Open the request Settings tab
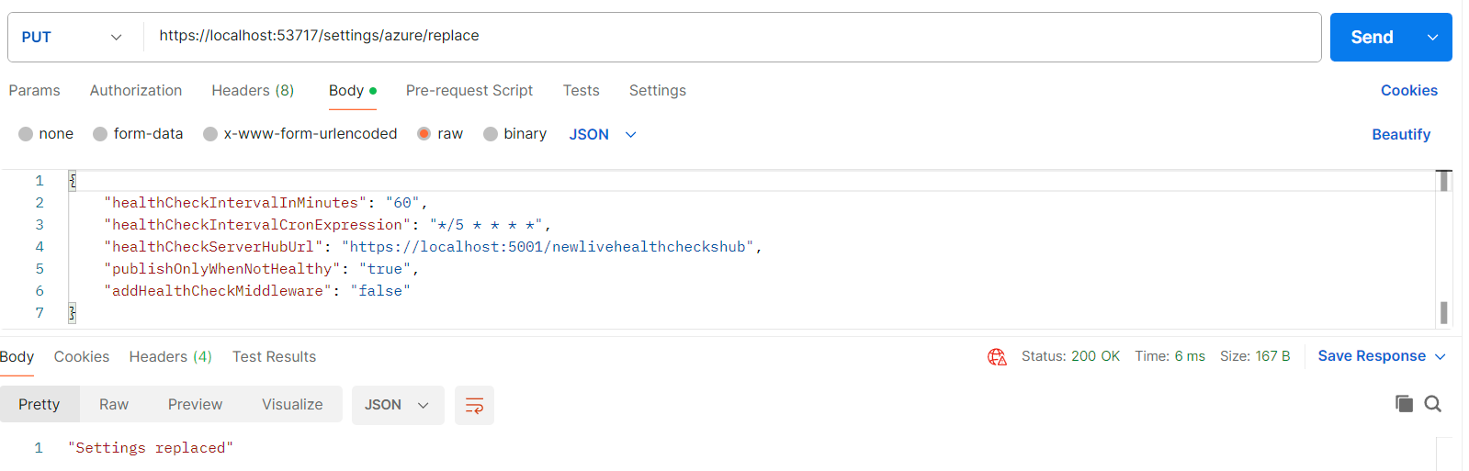The image size is (1469, 471). [x=658, y=90]
